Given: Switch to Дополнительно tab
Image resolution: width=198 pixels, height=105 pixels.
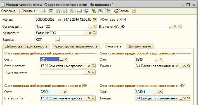Looking at the screenshot, I should (x=140, y=46).
